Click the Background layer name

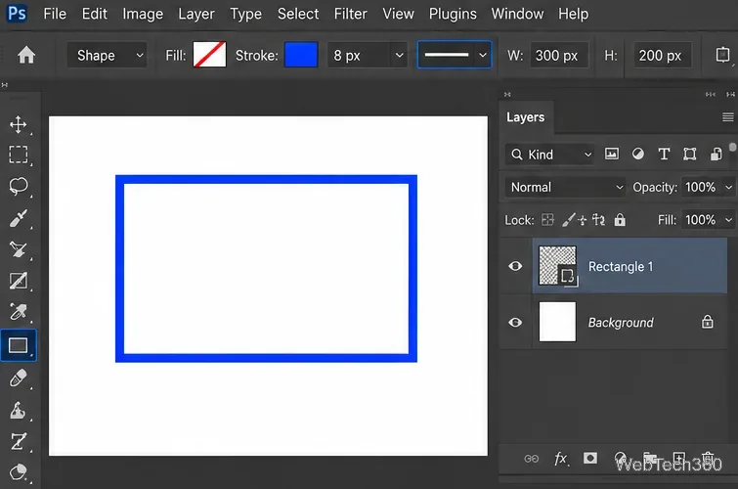621,323
